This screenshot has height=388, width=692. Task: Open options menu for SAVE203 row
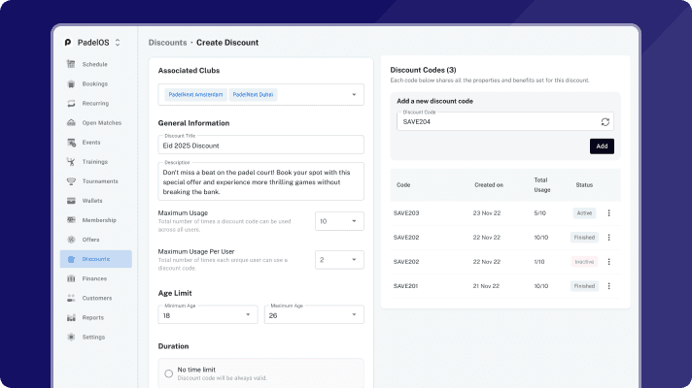tap(609, 213)
